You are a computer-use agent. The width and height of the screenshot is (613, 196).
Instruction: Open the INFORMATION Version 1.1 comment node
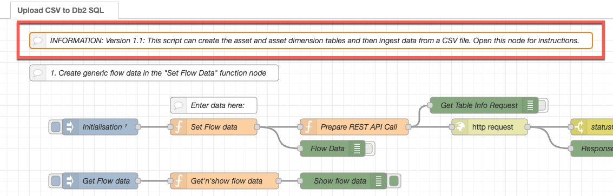click(311, 40)
